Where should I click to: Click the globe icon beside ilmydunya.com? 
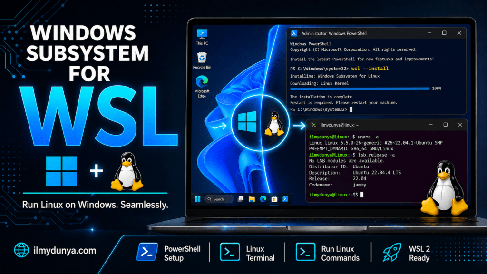coord(20,250)
